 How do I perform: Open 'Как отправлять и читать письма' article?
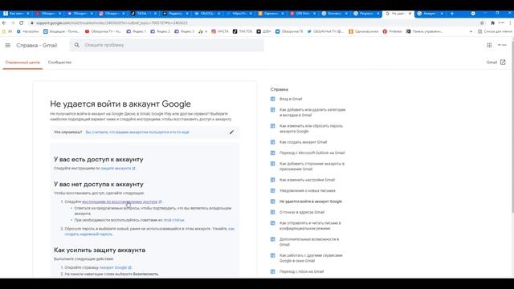tap(310, 226)
